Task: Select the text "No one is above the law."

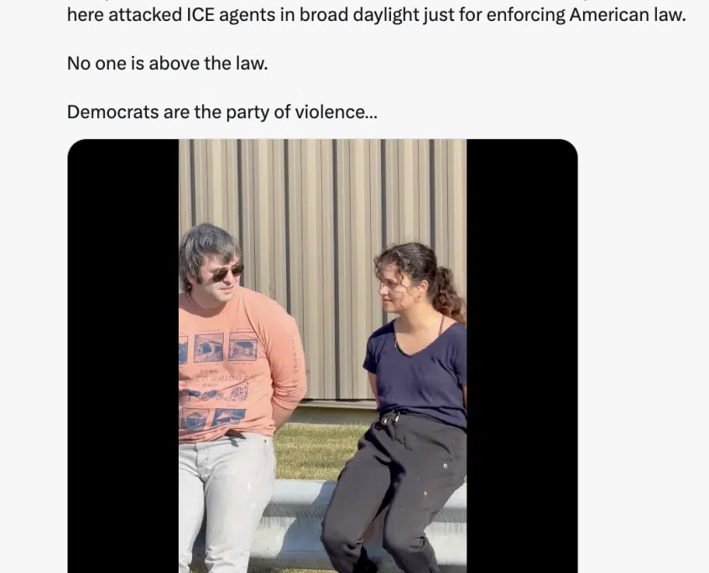Action: pos(167,63)
